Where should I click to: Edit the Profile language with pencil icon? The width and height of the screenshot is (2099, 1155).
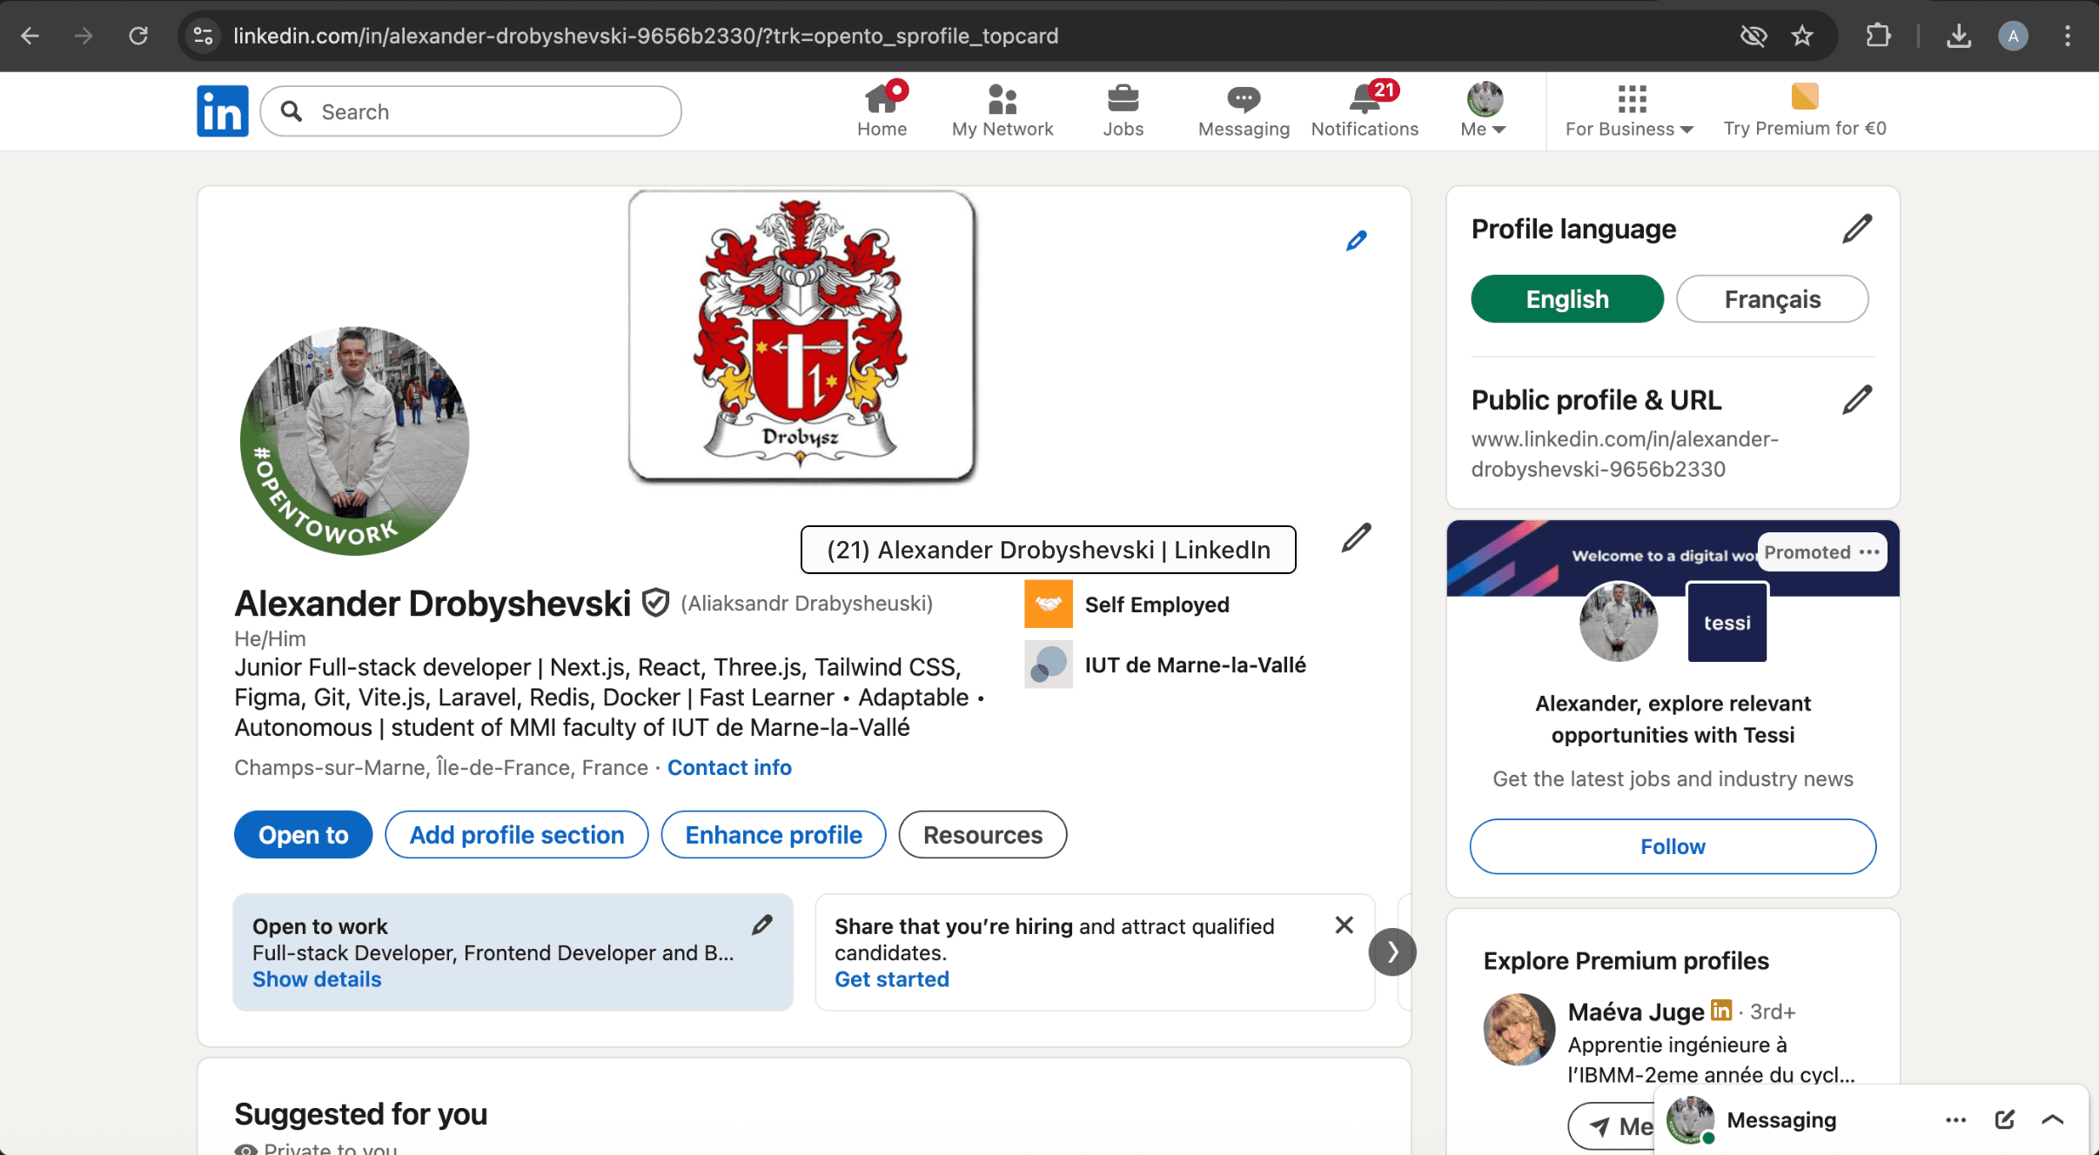coord(1857,229)
